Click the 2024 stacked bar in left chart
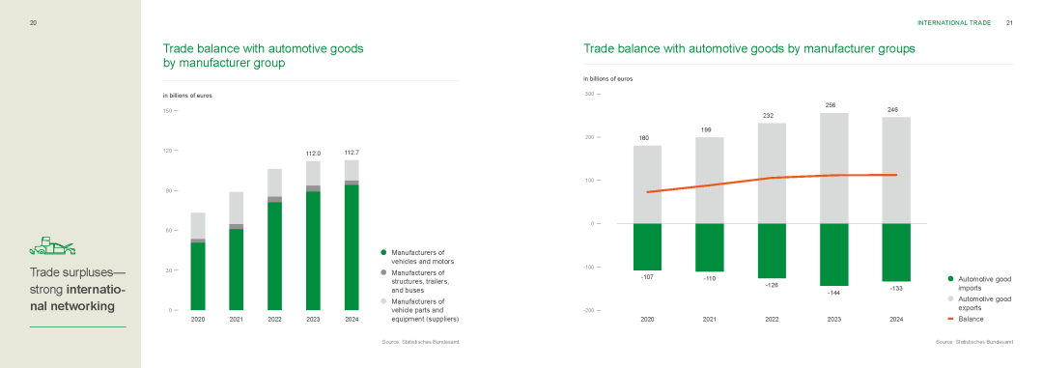Image resolution: width=1043 pixels, height=368 pixels. 352,235
